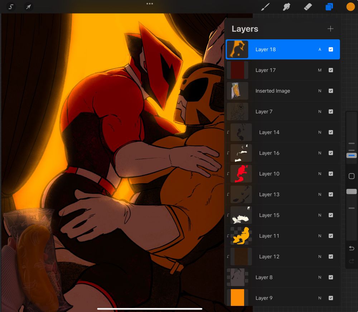Toggle Layer 15 visibility checkbox
Screen dimensions: 358x312
[330, 215]
